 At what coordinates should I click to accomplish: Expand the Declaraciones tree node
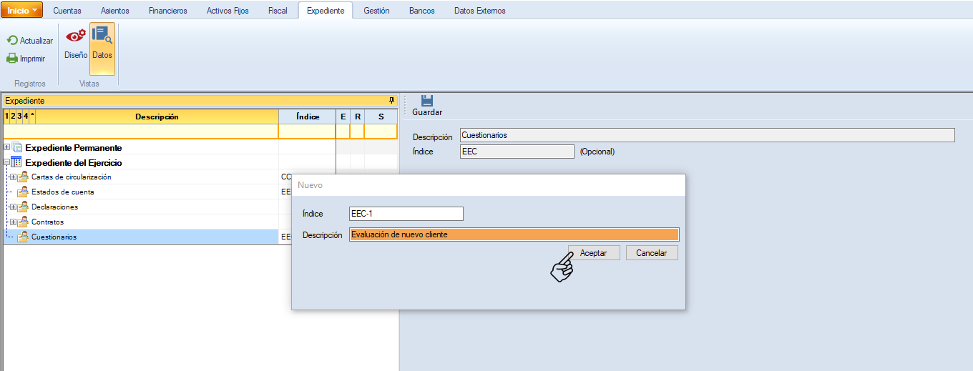(x=12, y=207)
